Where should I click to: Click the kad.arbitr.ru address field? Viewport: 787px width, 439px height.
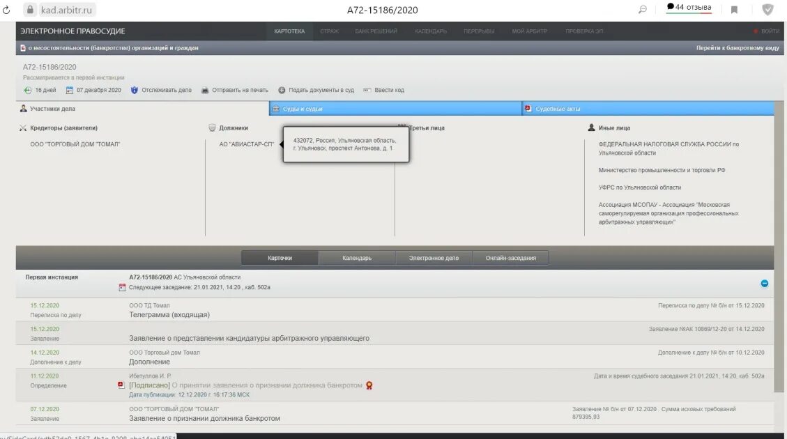click(x=66, y=10)
